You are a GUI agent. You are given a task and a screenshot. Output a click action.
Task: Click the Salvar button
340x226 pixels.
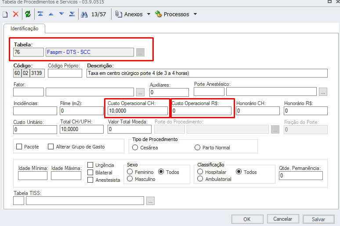pos(318,219)
